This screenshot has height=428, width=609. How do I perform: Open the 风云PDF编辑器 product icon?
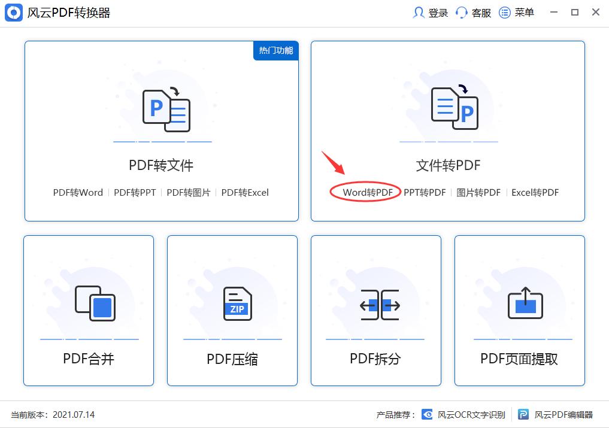coord(525,414)
